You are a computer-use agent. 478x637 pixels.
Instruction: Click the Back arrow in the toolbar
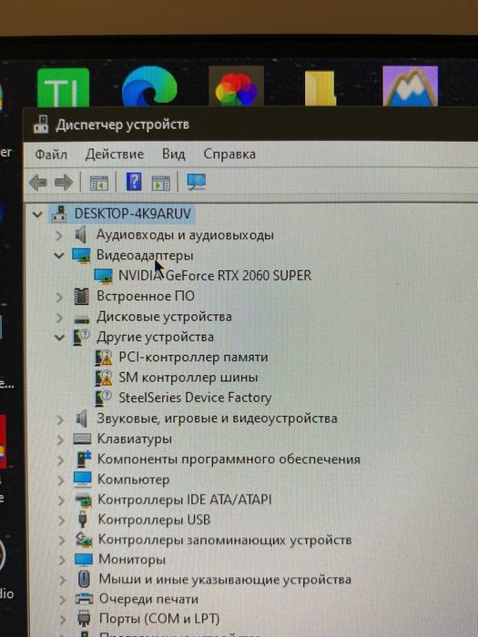(x=38, y=182)
